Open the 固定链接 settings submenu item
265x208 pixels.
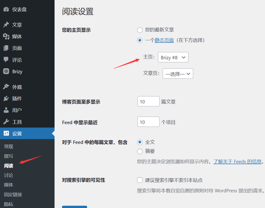click(x=13, y=195)
